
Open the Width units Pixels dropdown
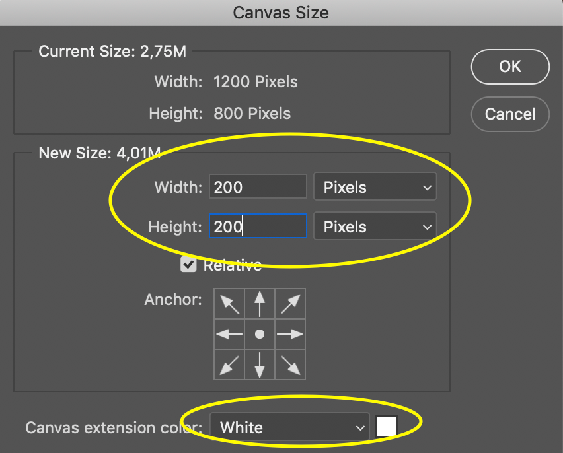coord(375,187)
